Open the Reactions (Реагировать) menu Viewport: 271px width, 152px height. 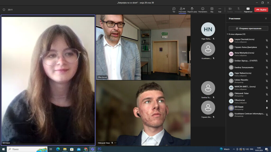pyautogui.click(x=203, y=9)
